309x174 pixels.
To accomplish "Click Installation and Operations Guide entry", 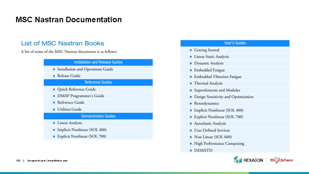I will coord(85,69).
